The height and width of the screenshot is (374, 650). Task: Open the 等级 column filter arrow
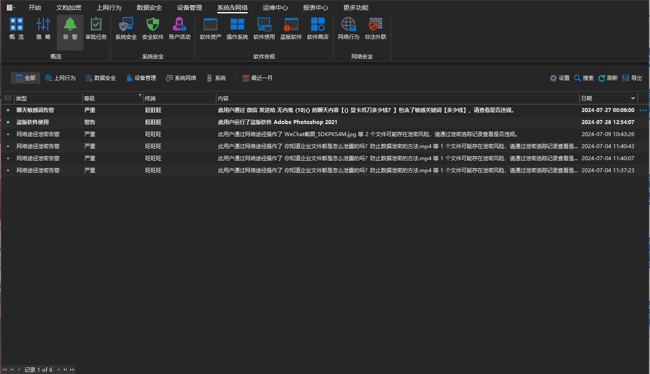140,96
